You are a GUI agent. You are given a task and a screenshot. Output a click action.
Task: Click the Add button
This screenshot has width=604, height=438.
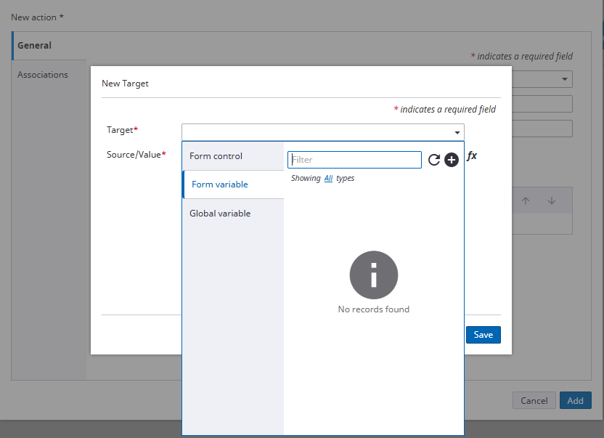click(575, 400)
